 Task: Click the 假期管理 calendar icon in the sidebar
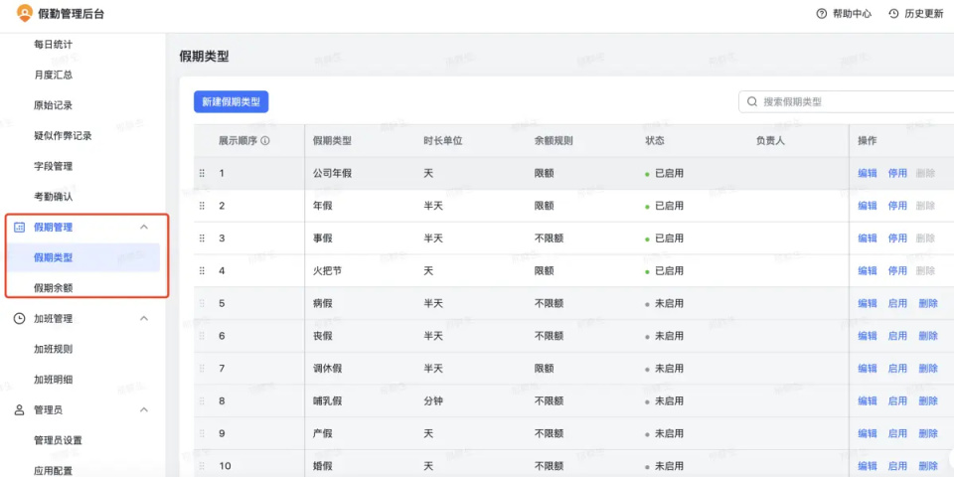pyautogui.click(x=20, y=227)
